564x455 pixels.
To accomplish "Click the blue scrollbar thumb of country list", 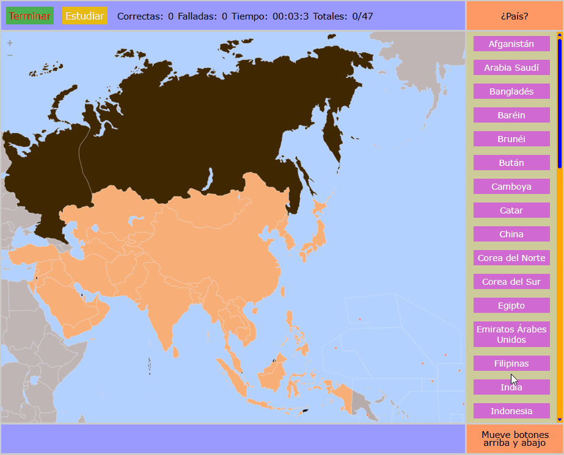I will tap(560, 102).
